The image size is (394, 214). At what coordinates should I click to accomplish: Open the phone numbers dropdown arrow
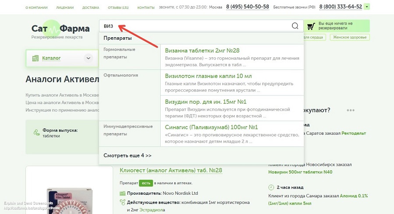[367, 7]
